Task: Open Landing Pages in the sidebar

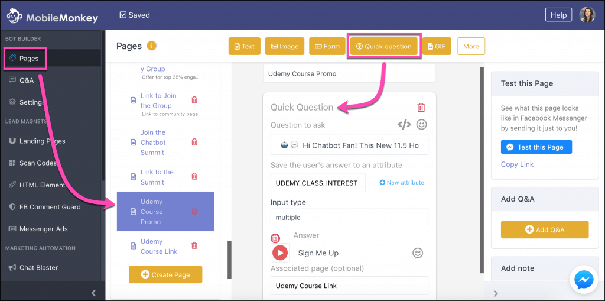Action: pyautogui.click(x=42, y=141)
